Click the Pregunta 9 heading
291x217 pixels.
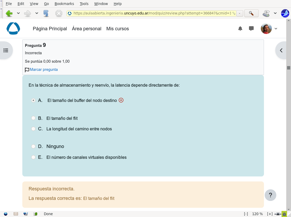(35, 45)
